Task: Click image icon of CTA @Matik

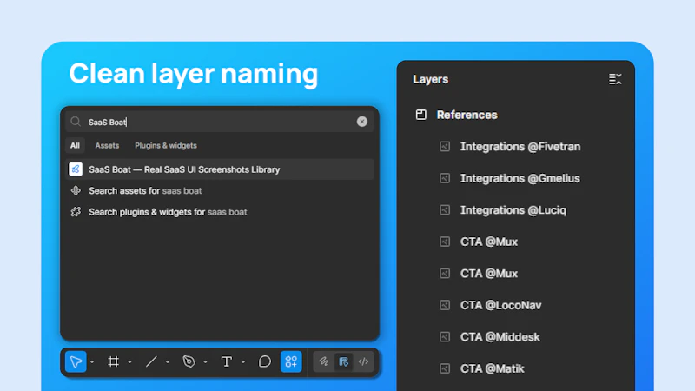Action: click(x=445, y=368)
